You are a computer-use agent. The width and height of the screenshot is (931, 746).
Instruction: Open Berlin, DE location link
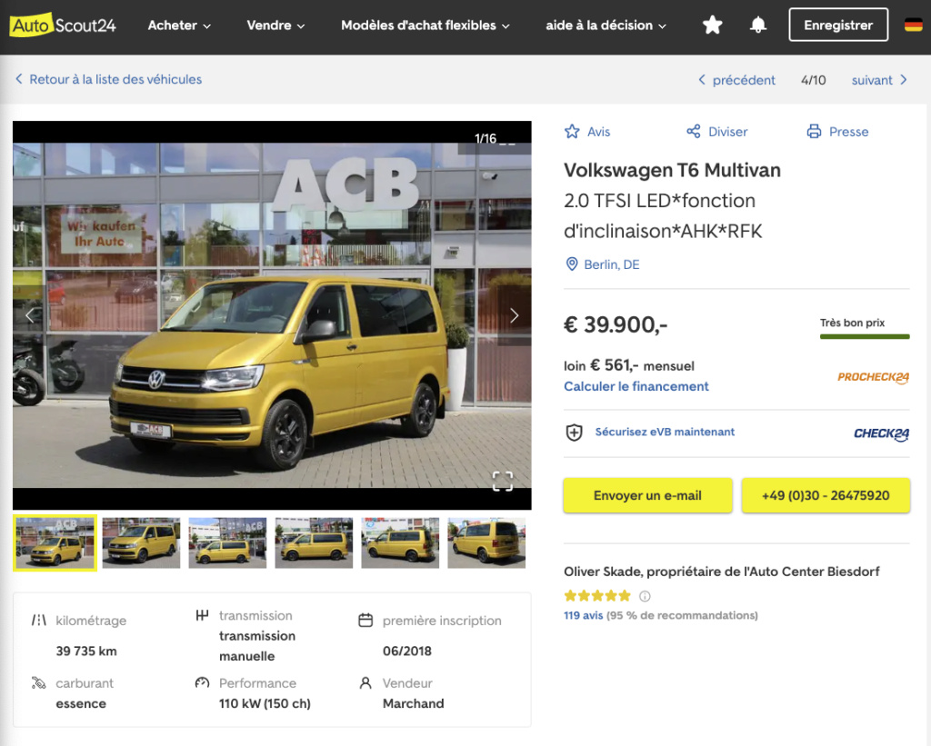click(612, 264)
